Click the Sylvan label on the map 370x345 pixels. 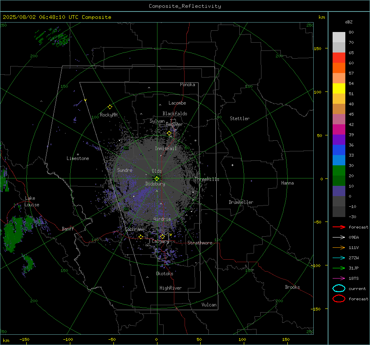(x=157, y=121)
